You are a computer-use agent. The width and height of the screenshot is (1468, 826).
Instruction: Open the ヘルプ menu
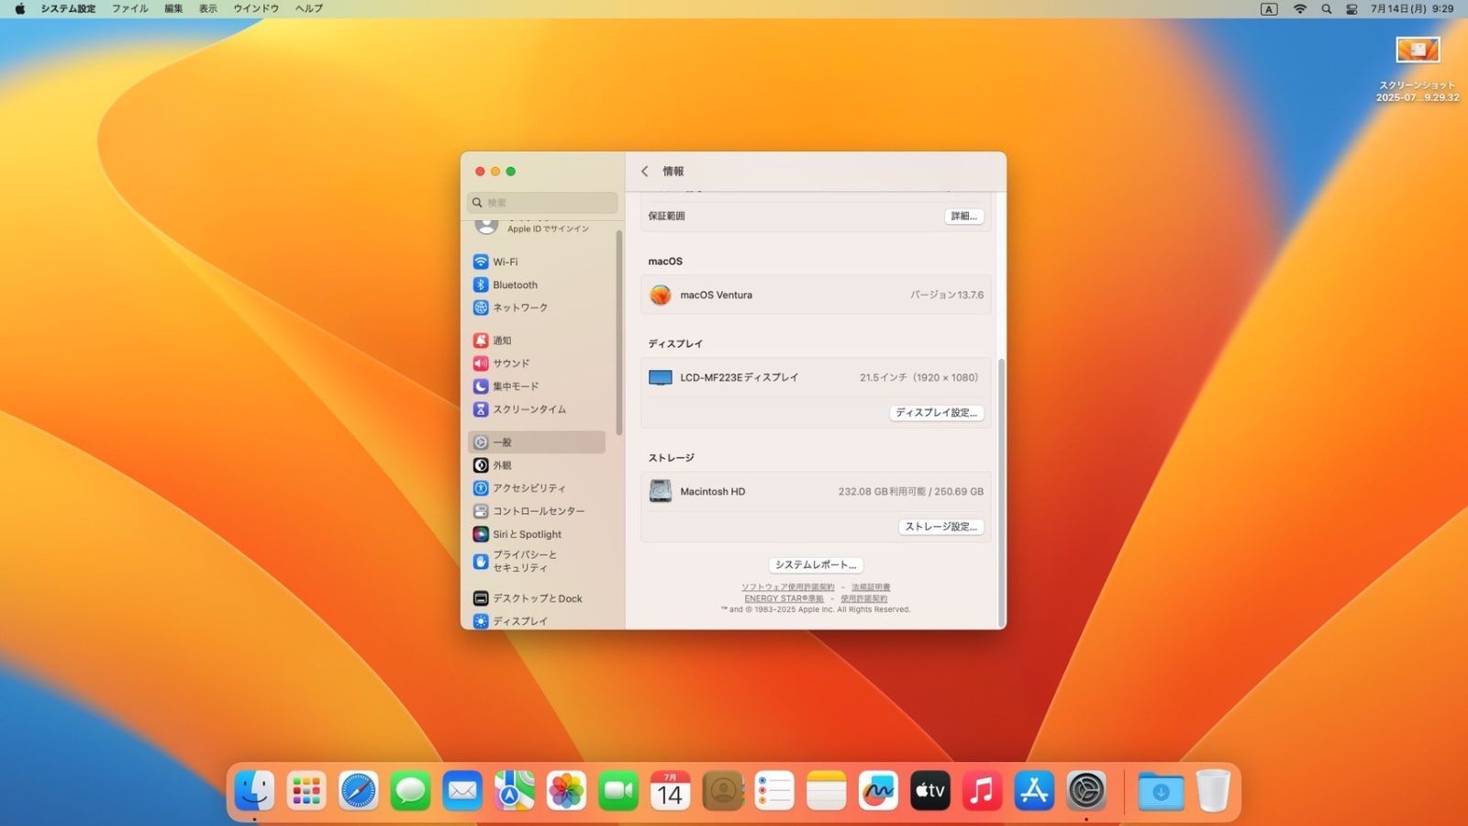point(309,8)
